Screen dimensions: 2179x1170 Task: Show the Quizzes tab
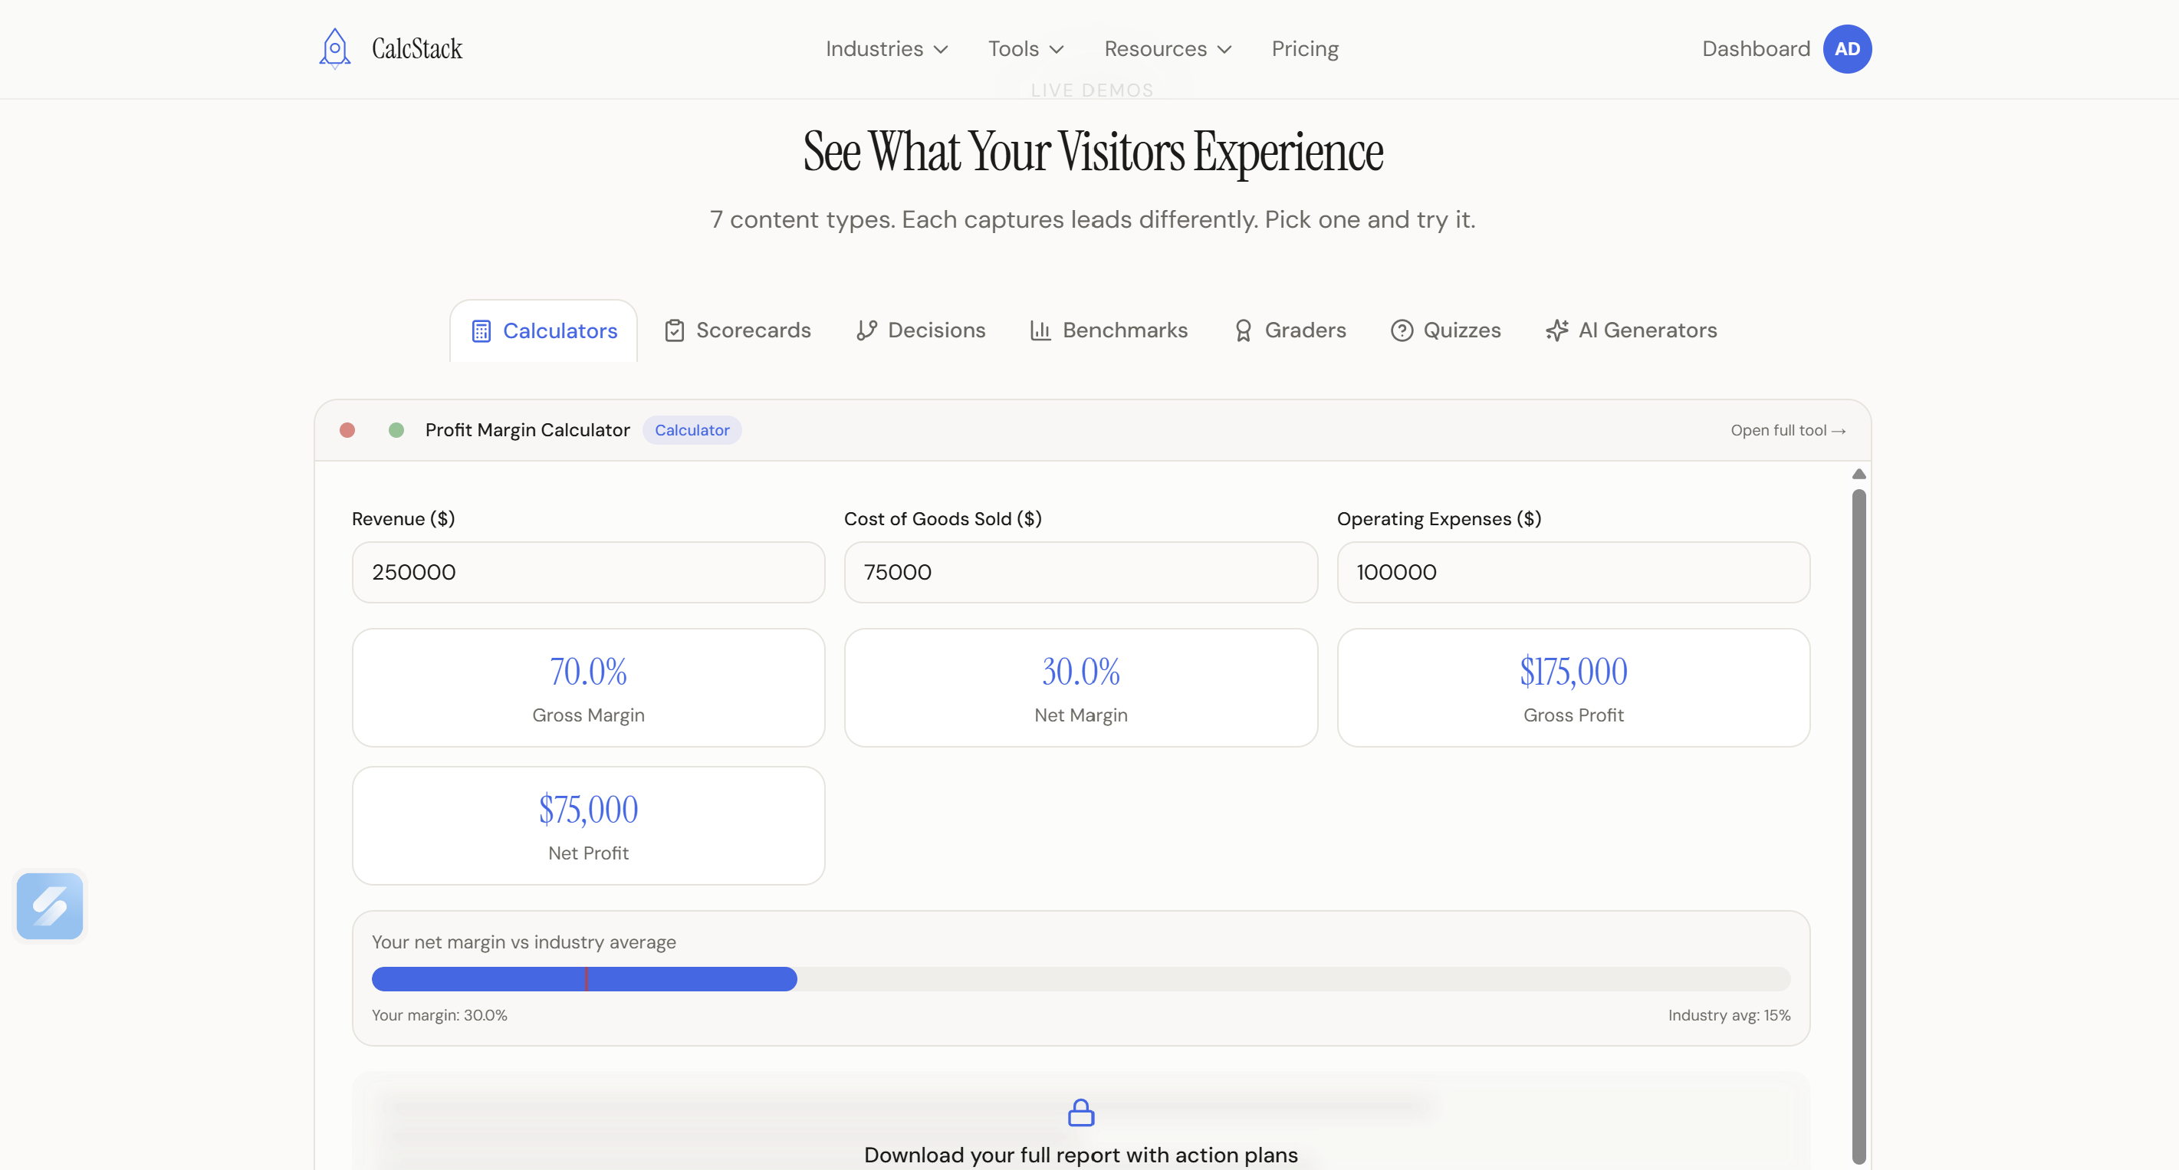pos(1445,330)
